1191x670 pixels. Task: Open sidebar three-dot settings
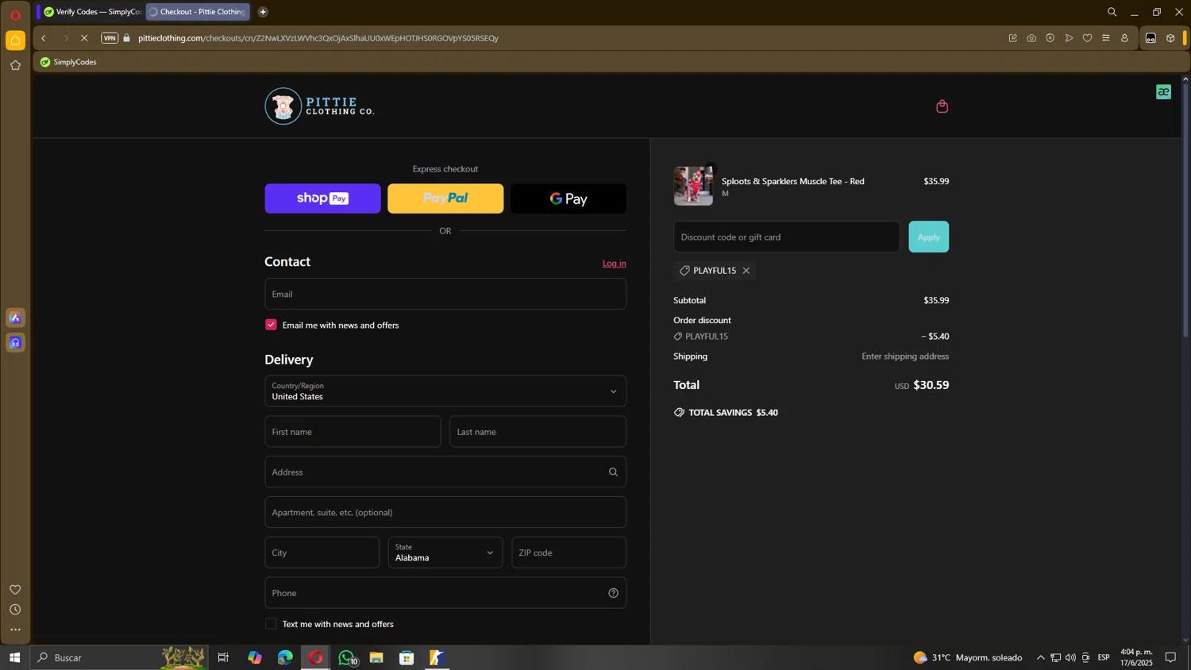[15, 630]
